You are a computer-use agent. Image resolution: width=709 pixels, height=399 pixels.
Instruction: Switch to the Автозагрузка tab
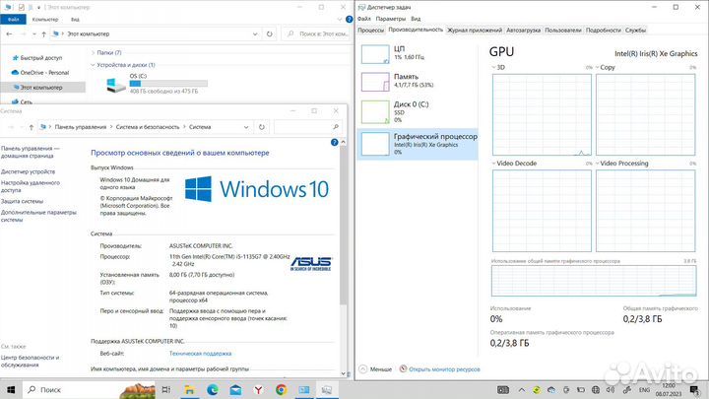[x=522, y=30]
